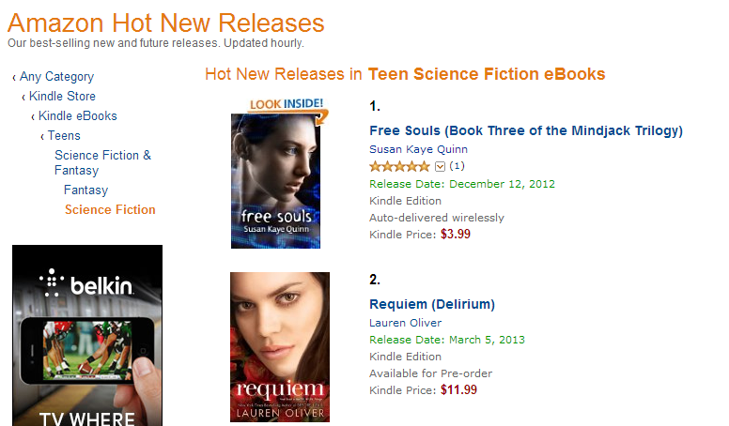Navigate up to Kindle eBooks category

77,116
